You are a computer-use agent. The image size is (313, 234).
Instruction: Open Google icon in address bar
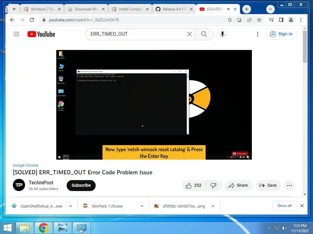click(230, 20)
